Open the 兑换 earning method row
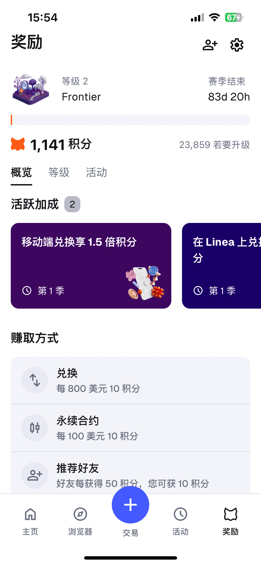 click(130, 380)
